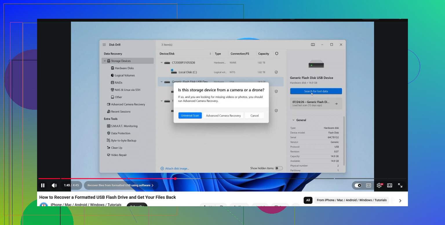Click the '3 item(s)' count label
445x225 pixels.
point(167,45)
